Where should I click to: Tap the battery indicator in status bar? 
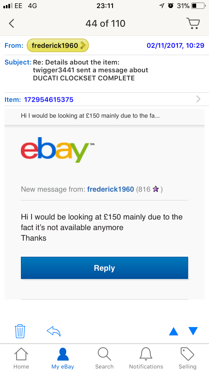point(198,6)
